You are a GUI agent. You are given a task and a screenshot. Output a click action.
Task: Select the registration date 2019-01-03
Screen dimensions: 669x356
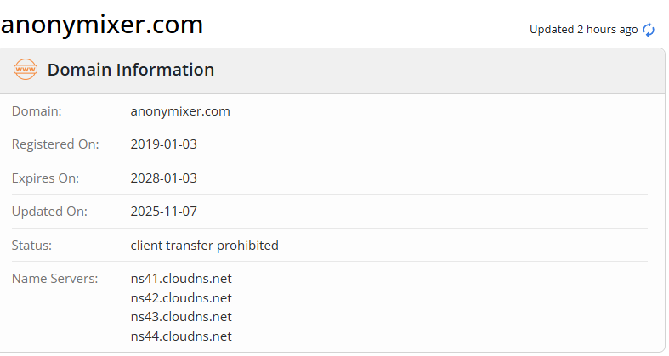[x=164, y=144]
